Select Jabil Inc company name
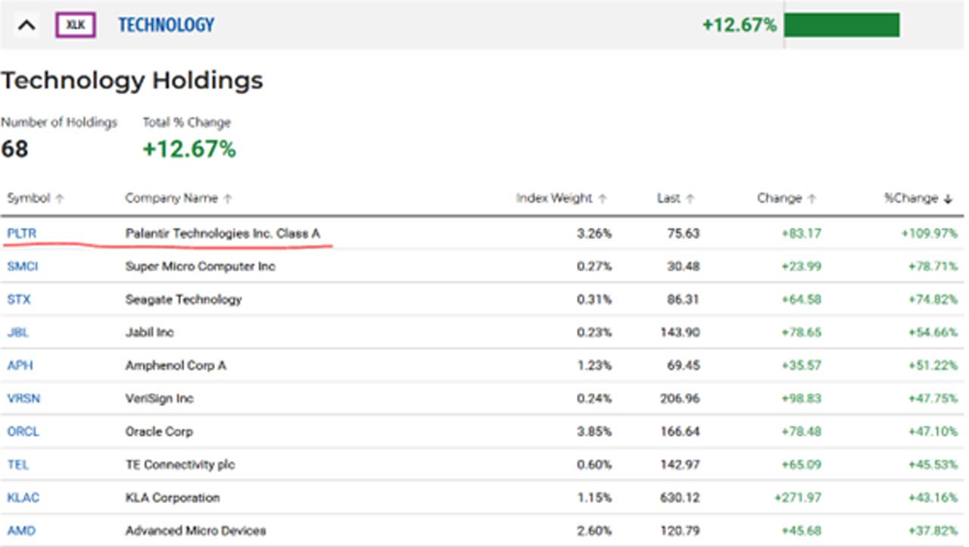The width and height of the screenshot is (969, 547). pos(150,333)
